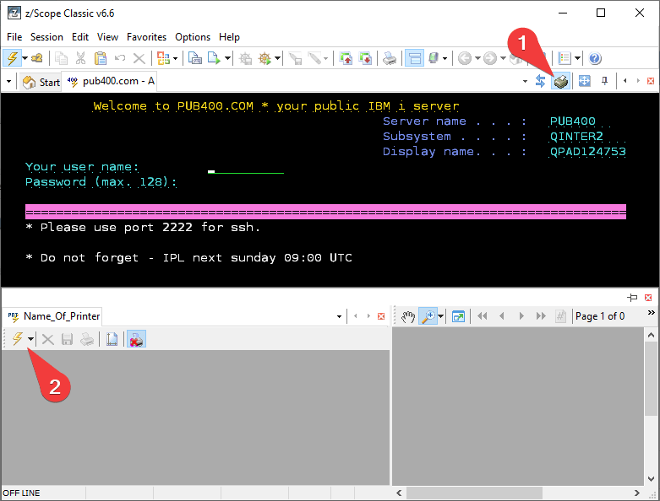Viewport: 660px width, 501px height.
Task: Click the list-view icon near the Help button
Action: (565, 58)
